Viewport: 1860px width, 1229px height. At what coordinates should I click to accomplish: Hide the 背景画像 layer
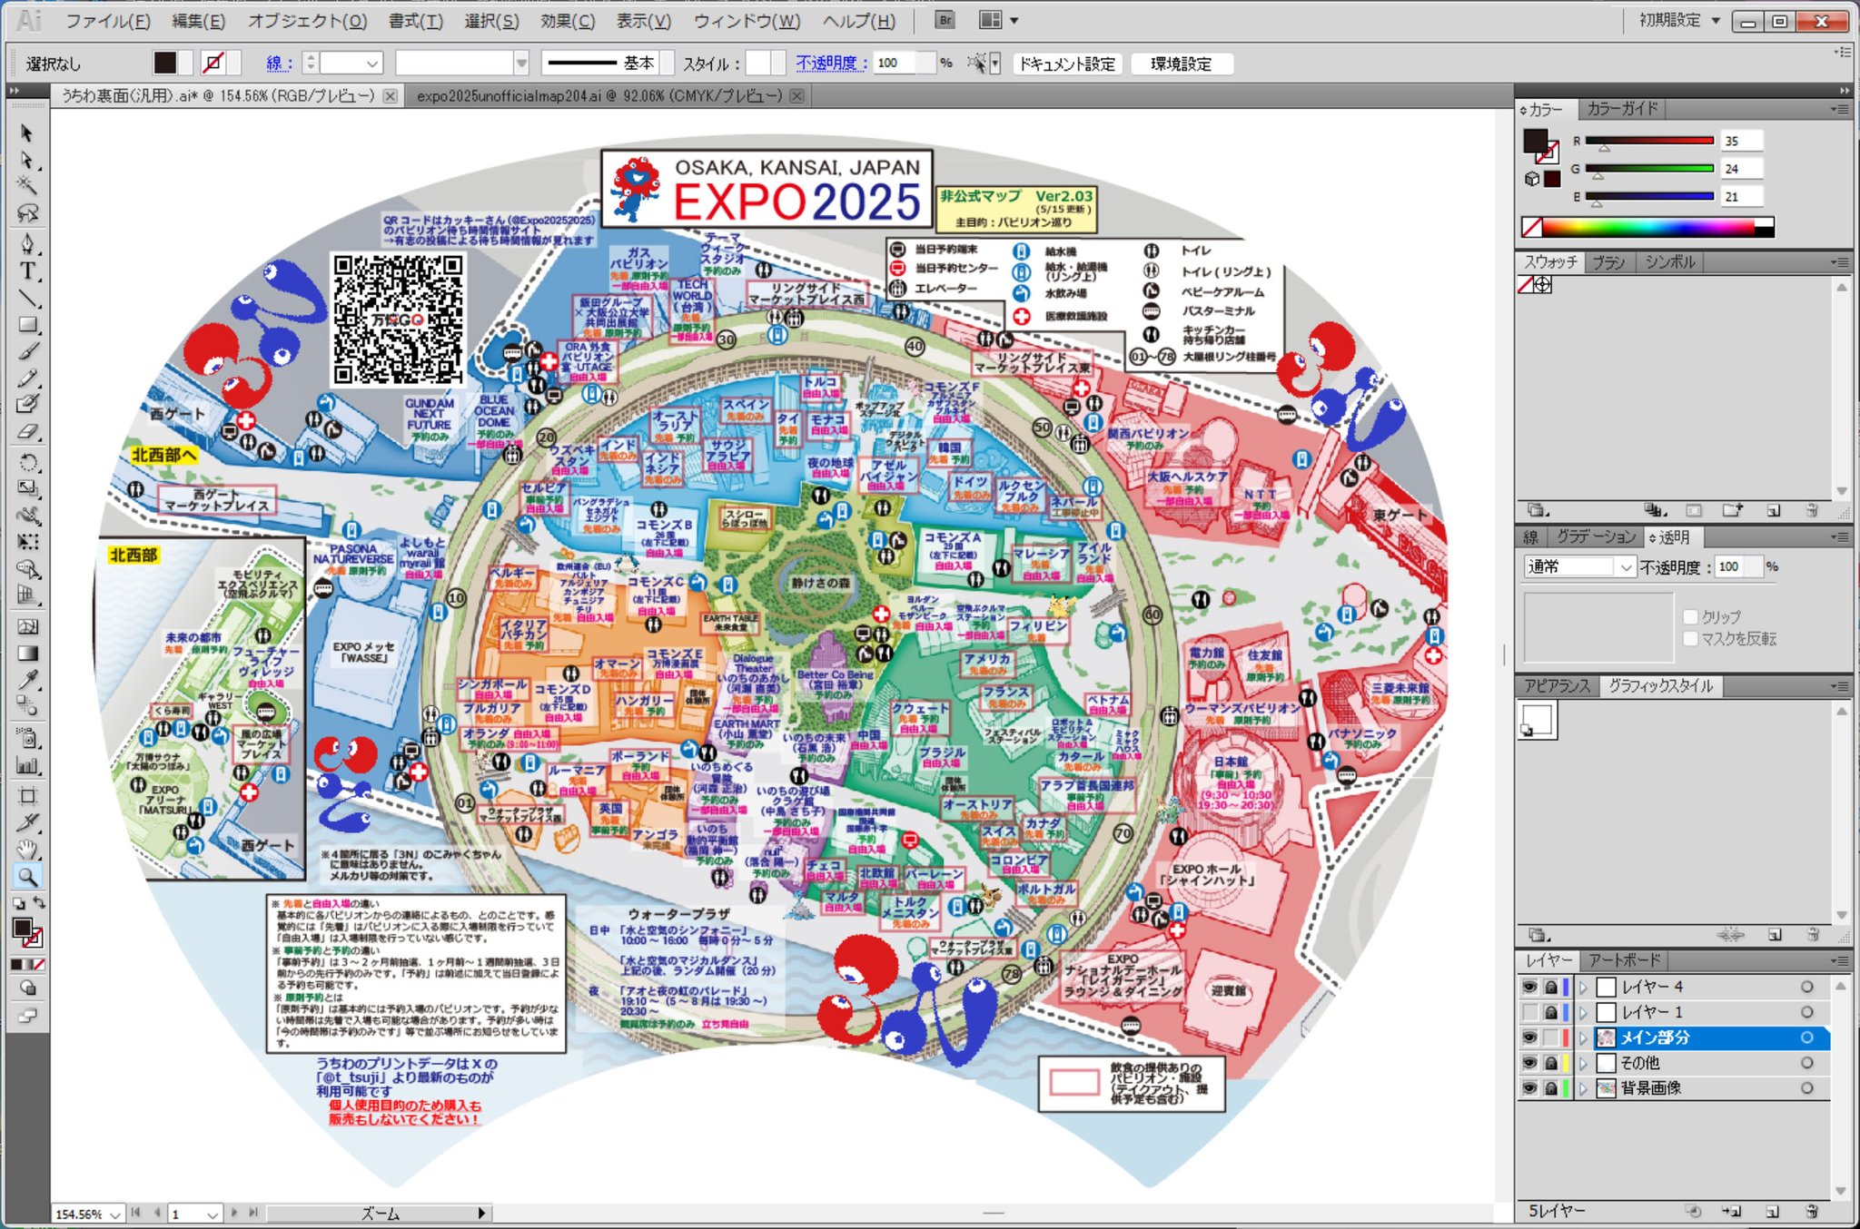tap(1530, 1088)
